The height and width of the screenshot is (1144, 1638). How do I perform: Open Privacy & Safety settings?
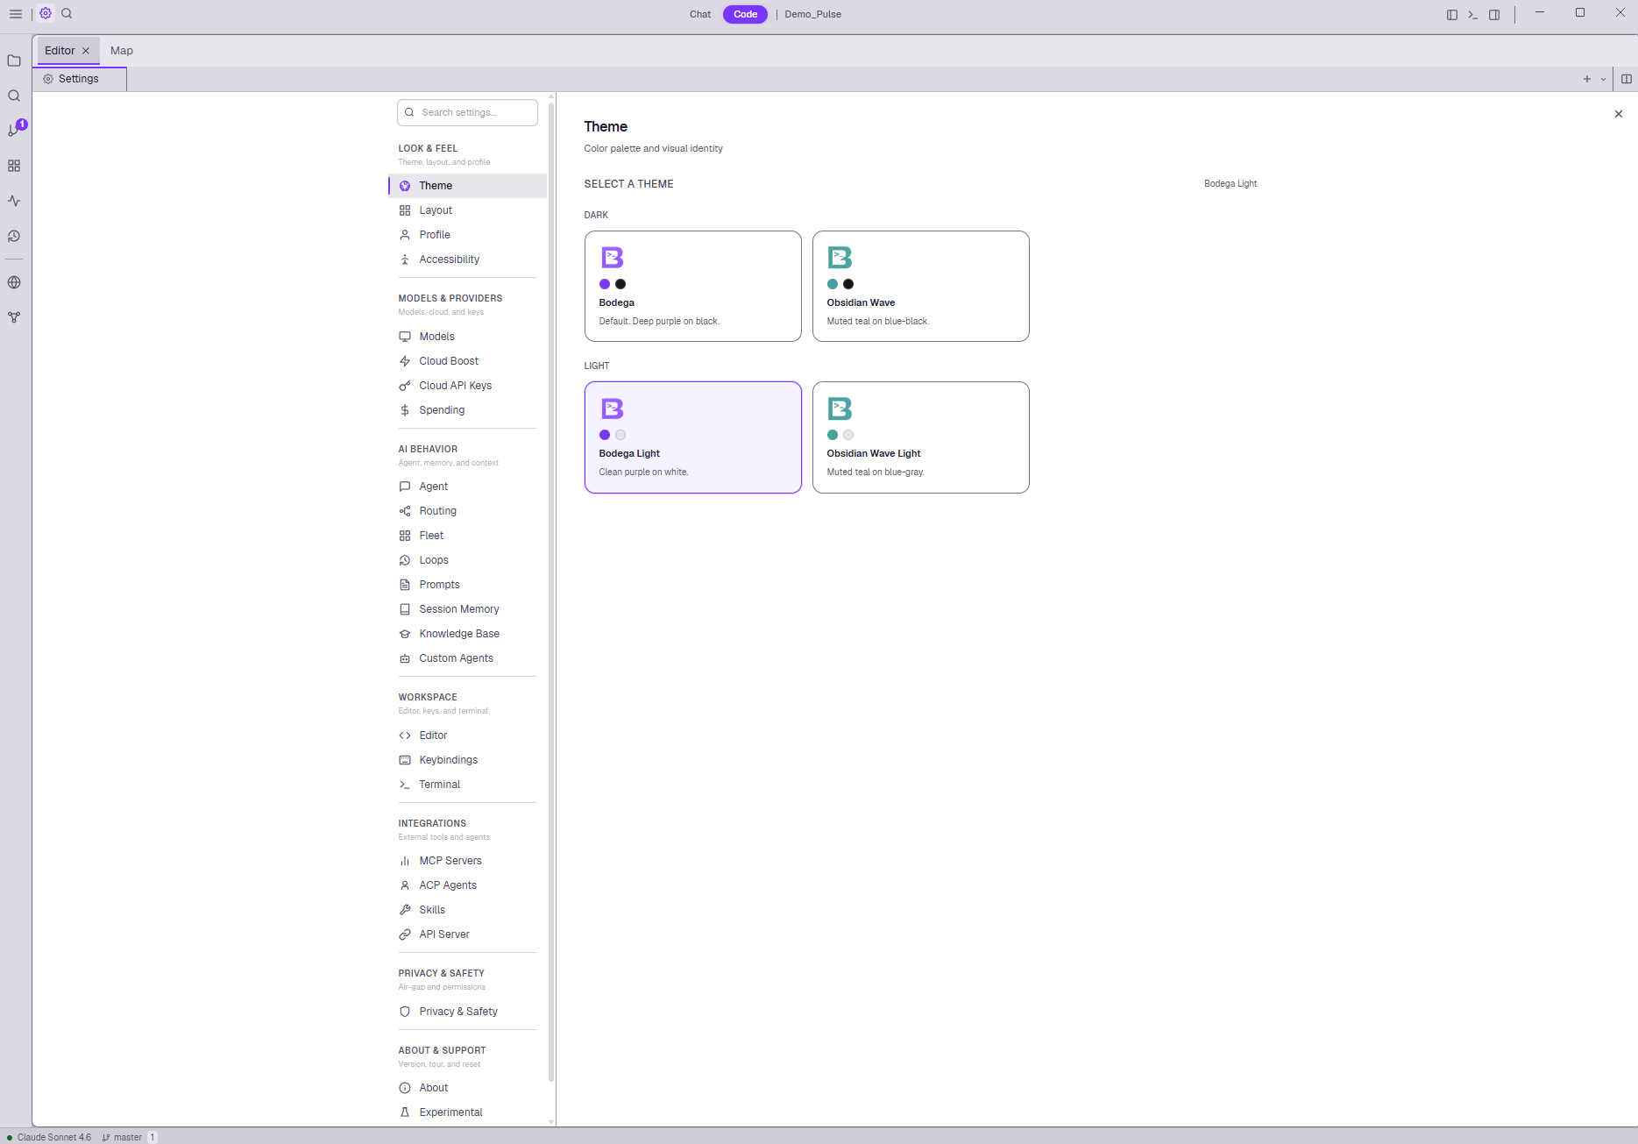[467, 1012]
